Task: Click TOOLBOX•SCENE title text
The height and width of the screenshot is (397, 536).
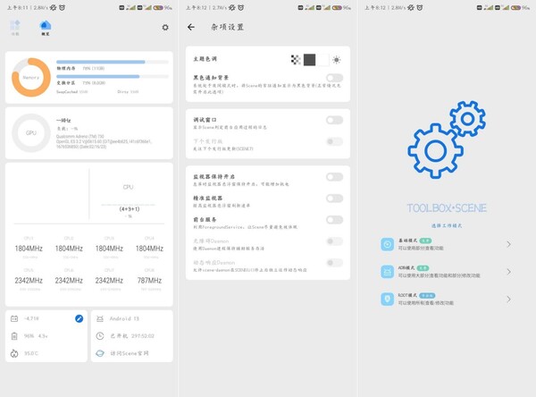Action: tap(447, 208)
